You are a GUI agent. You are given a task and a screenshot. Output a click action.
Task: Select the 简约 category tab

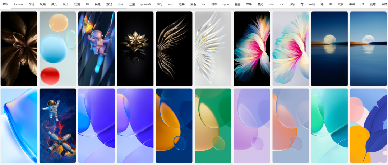coord(260,4)
